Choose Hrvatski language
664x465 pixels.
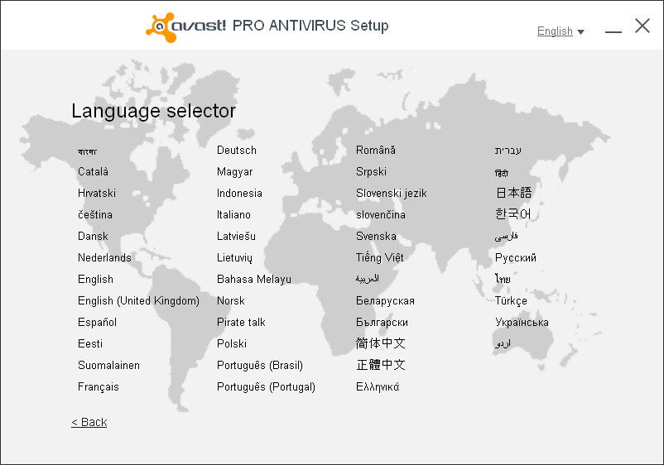pyautogui.click(x=97, y=194)
